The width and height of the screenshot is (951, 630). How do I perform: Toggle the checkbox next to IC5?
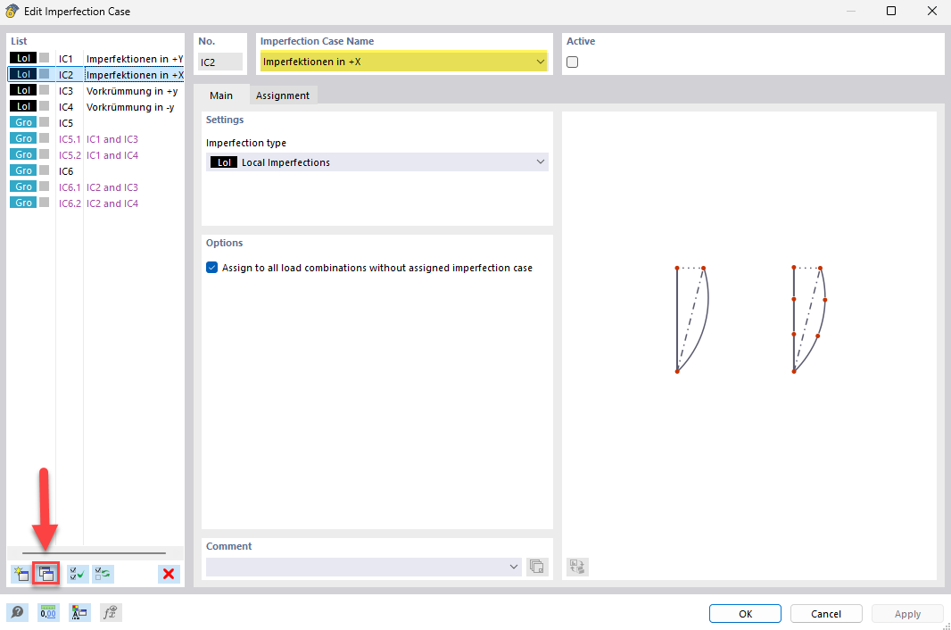coord(42,121)
